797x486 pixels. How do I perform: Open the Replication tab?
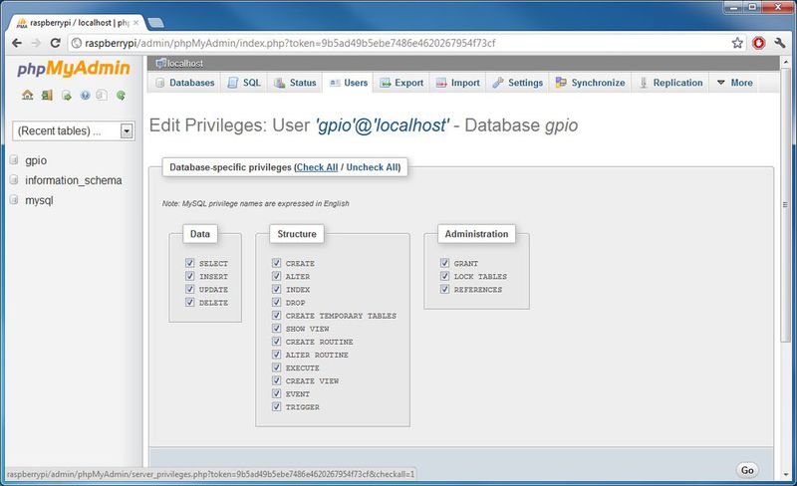tap(670, 83)
